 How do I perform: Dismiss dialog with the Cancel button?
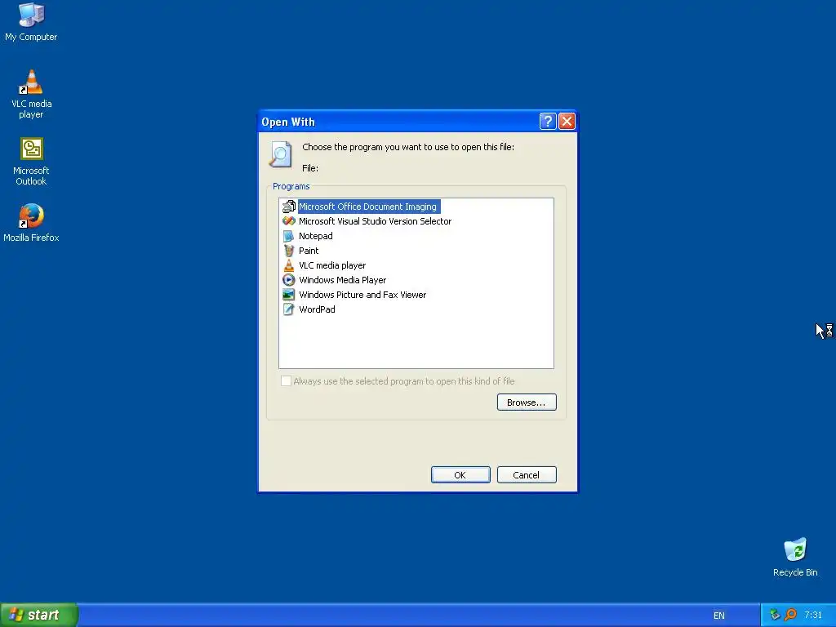pos(527,474)
